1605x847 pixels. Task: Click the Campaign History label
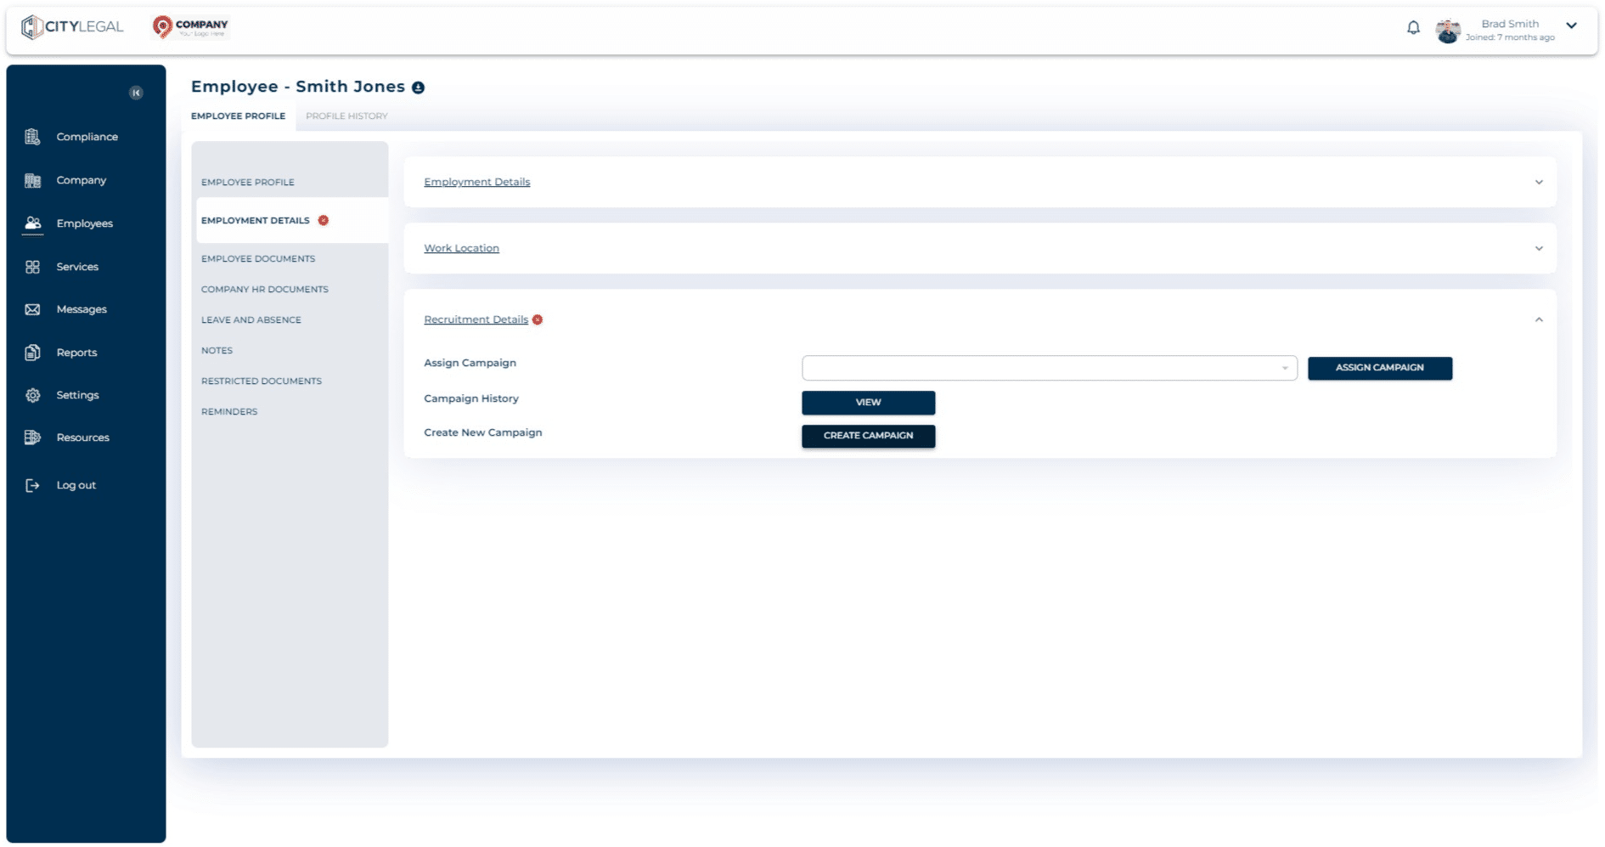point(470,398)
